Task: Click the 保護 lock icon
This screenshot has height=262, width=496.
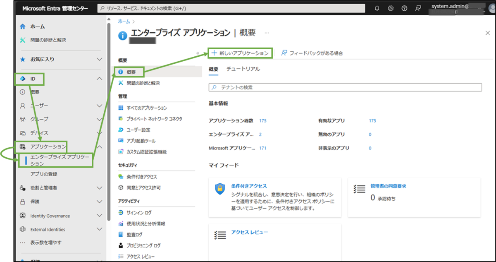Action: click(23, 202)
